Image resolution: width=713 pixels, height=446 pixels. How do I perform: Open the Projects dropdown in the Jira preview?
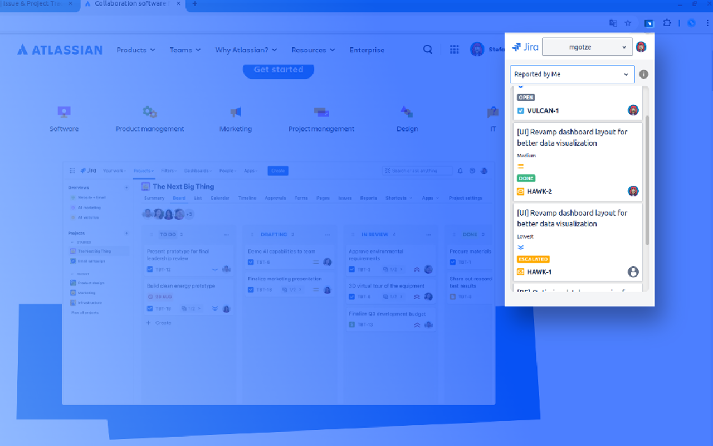click(143, 171)
